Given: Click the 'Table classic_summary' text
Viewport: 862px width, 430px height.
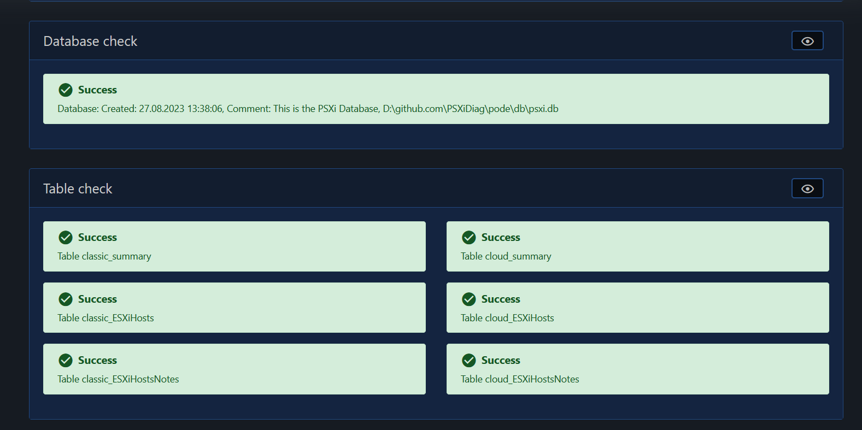Looking at the screenshot, I should [104, 256].
